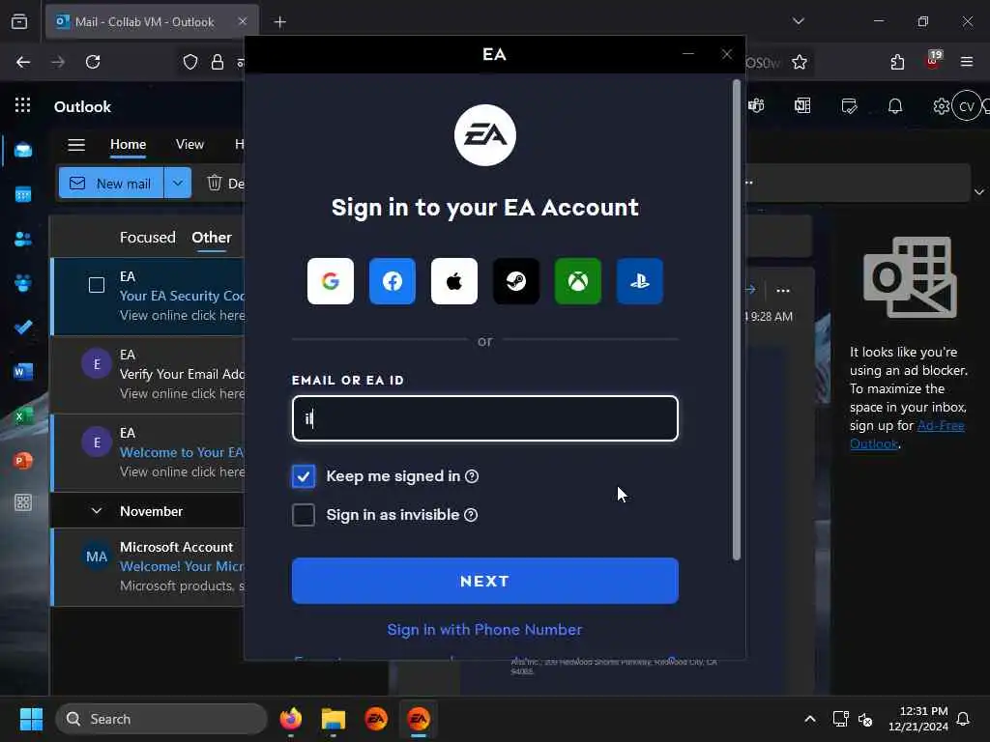This screenshot has height=742, width=990.
Task: Open To Do checkmark in Outlook sidebar
Action: [x=23, y=328]
